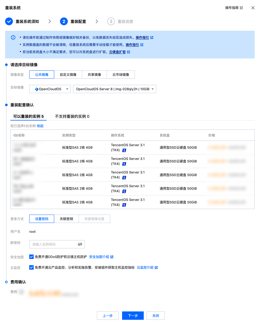Choose 设置密码 login method
This screenshot has width=257, height=326.
click(42, 219)
